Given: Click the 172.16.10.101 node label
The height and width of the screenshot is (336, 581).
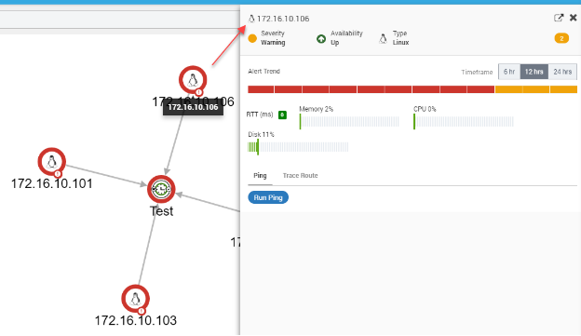Looking at the screenshot, I should (x=52, y=183).
